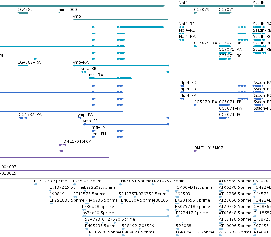This screenshot has height=237, width=271.
Task: Select the CG5071-PB protein label
Action: 230,102
